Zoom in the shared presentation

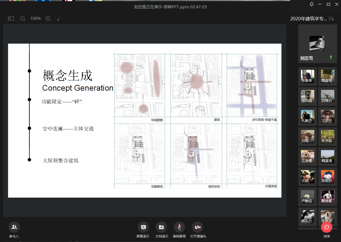(48, 19)
